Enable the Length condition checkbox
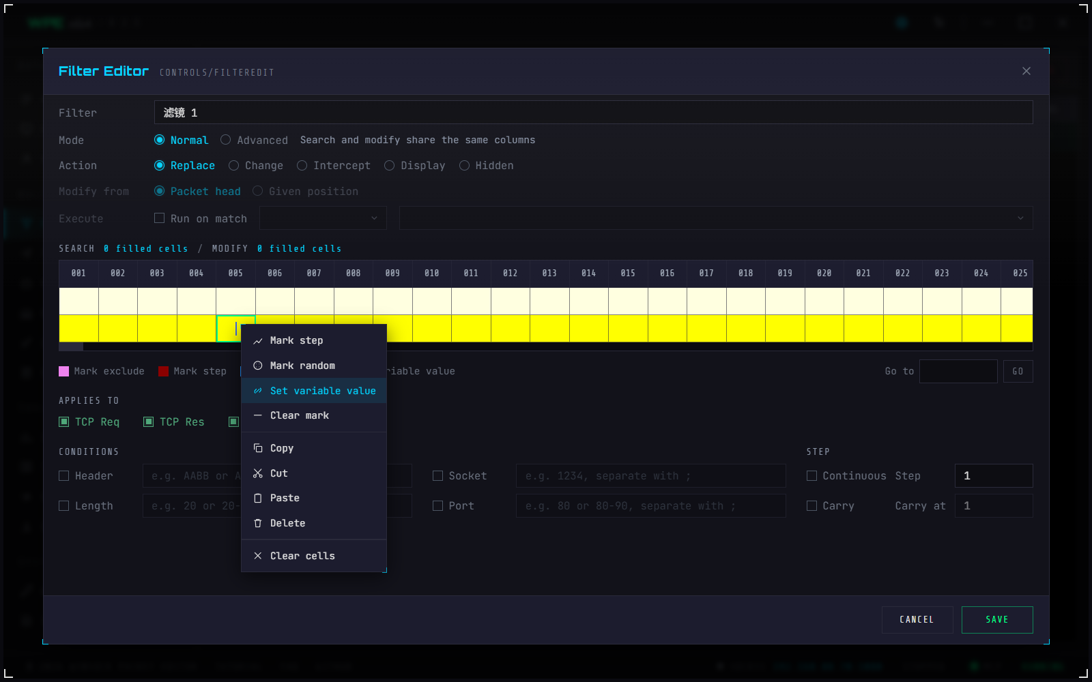This screenshot has height=682, width=1092. click(x=63, y=506)
